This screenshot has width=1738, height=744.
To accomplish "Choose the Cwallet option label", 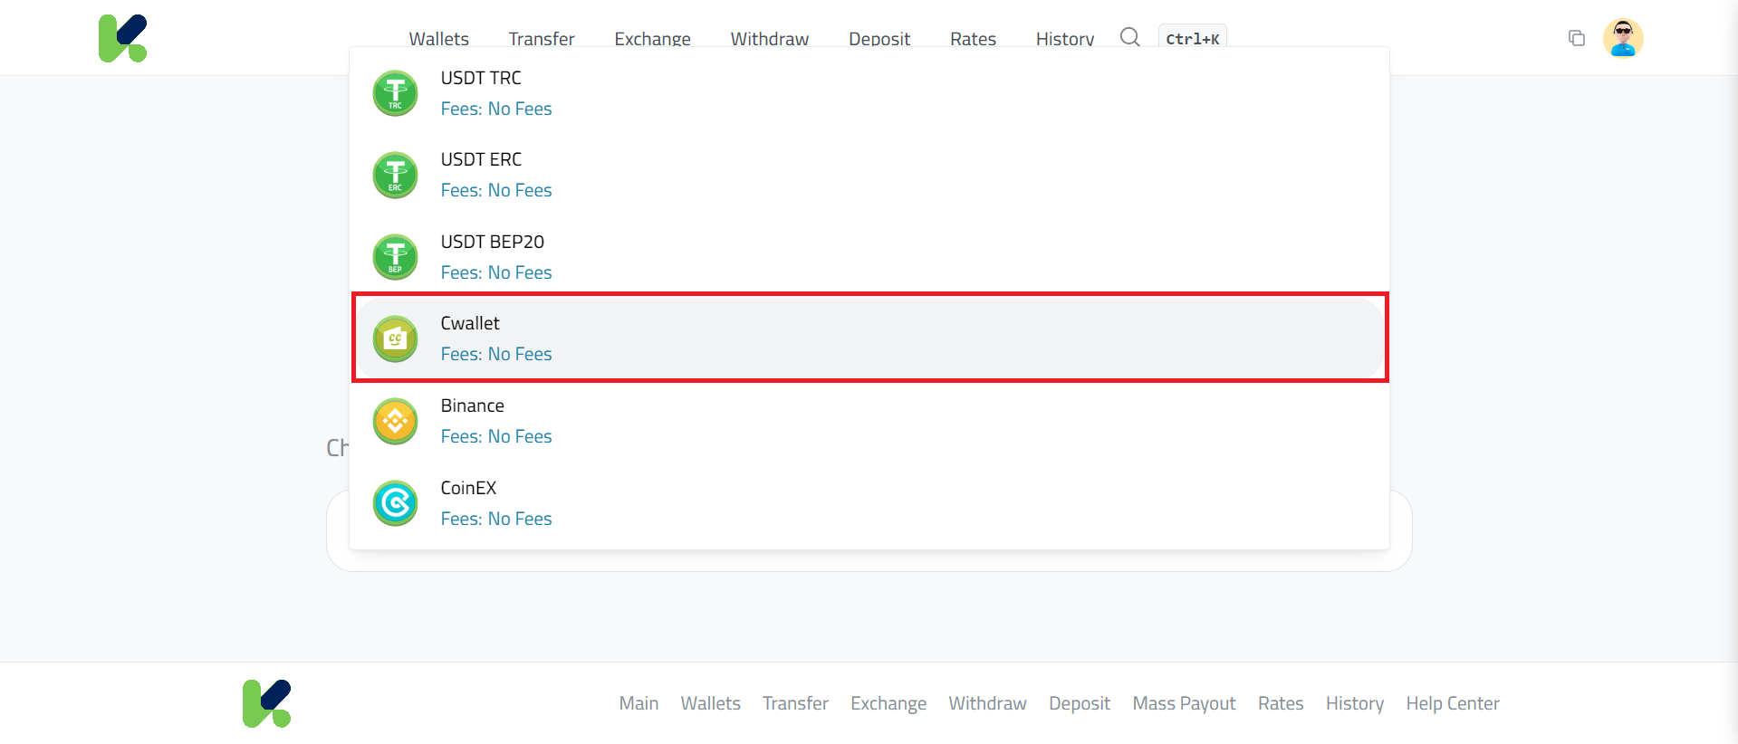I will (470, 323).
